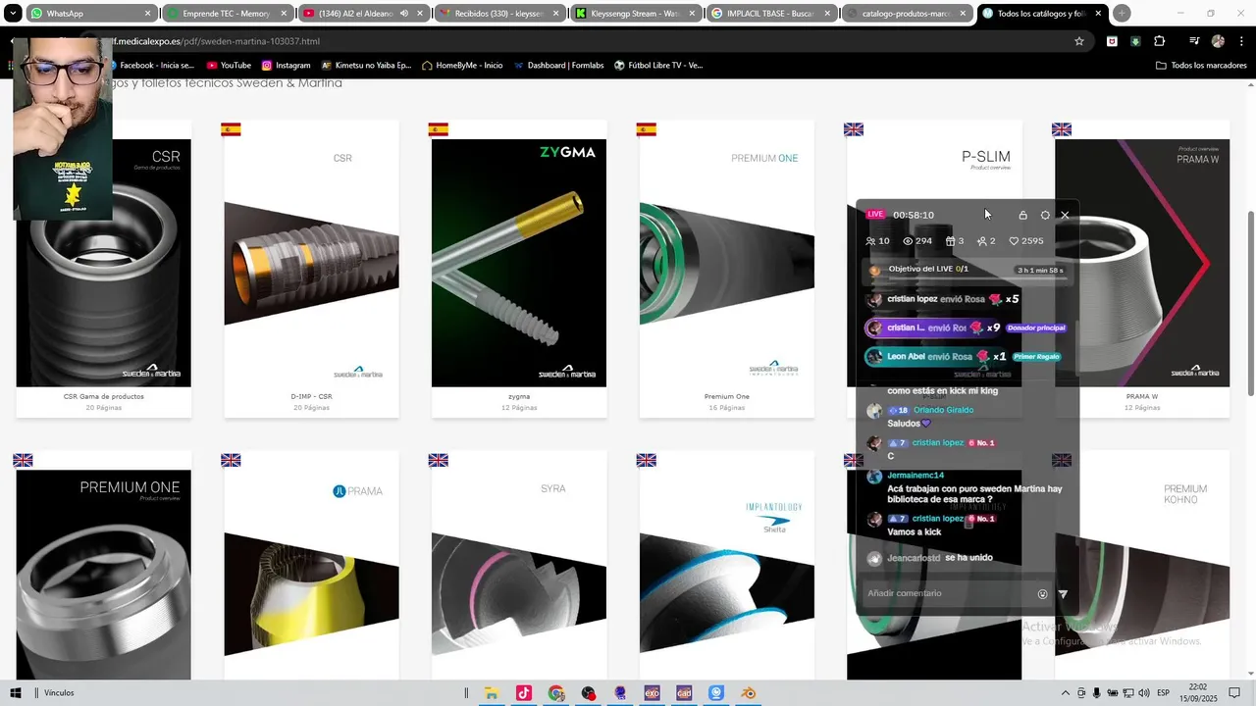Click the Añadir comentario input field
The image size is (1256, 706).
(x=947, y=593)
